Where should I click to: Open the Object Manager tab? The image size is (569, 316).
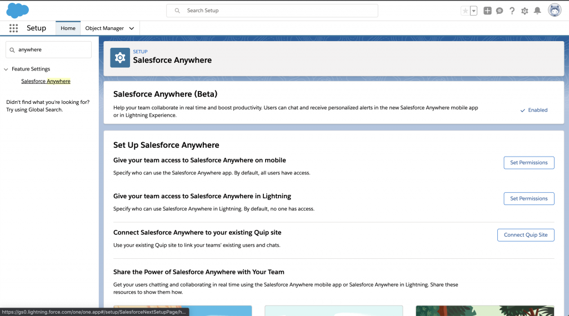(104, 28)
